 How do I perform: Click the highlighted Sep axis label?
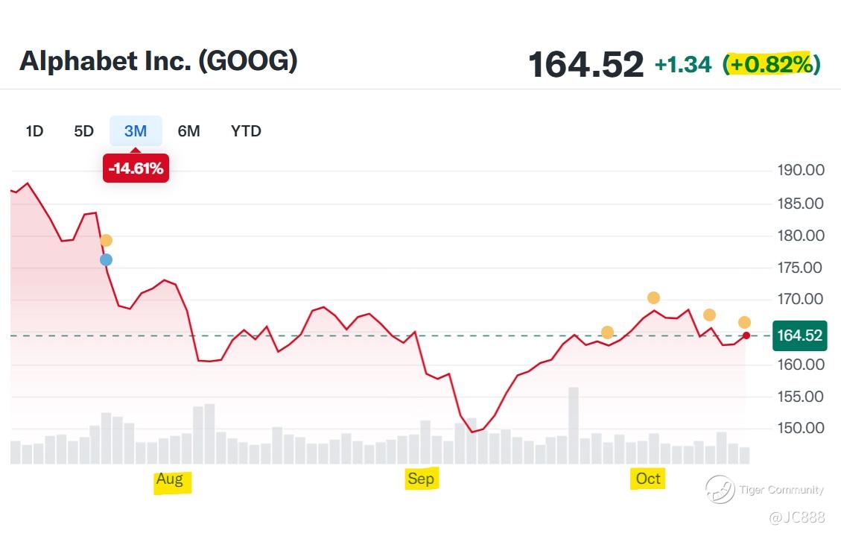tap(421, 479)
